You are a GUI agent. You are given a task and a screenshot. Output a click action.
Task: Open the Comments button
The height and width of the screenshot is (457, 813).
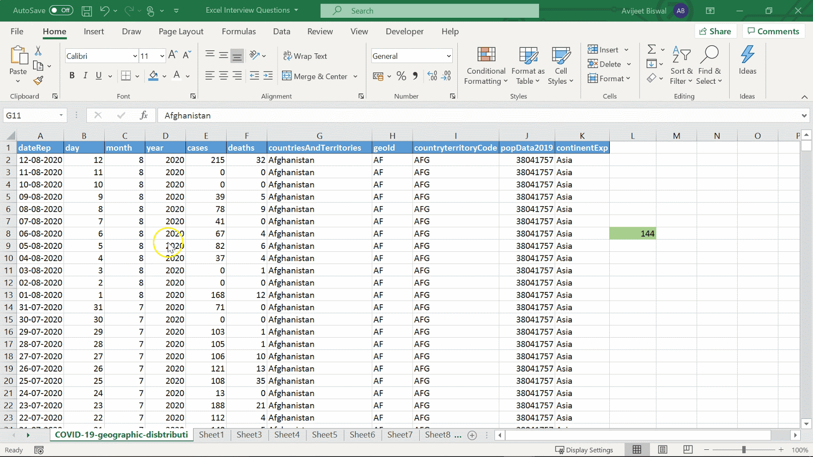[x=773, y=31]
